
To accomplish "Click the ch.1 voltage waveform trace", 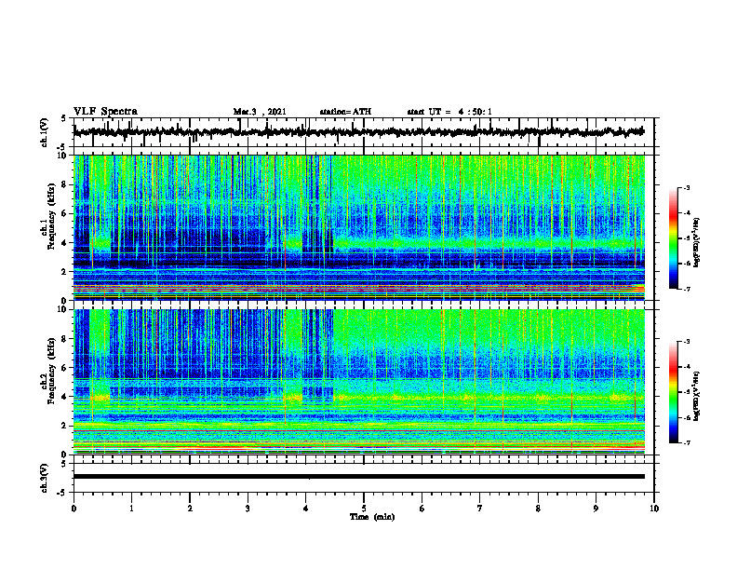I will pos(358,132).
